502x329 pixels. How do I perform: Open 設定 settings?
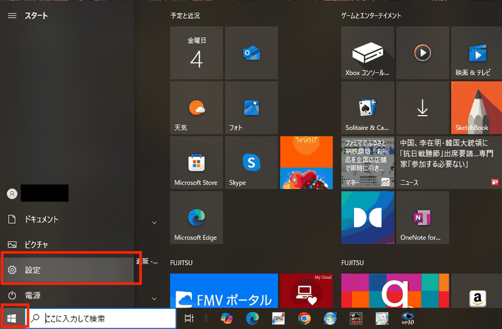tap(67, 270)
